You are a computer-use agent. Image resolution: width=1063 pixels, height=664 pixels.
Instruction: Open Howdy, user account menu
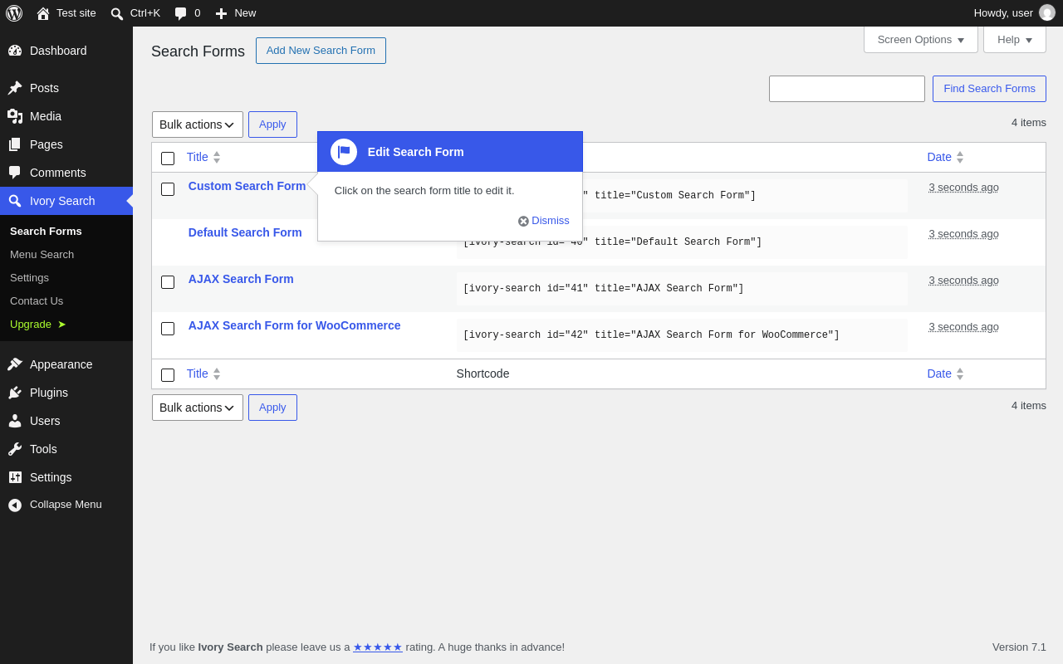pyautogui.click(x=1014, y=12)
